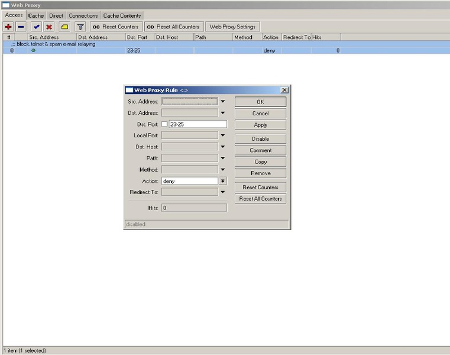Expand the Redirect To field arrow
The image size is (450, 355).
[x=223, y=192]
